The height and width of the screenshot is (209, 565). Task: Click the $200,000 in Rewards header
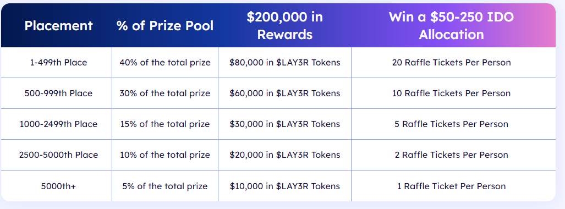pyautogui.click(x=284, y=26)
